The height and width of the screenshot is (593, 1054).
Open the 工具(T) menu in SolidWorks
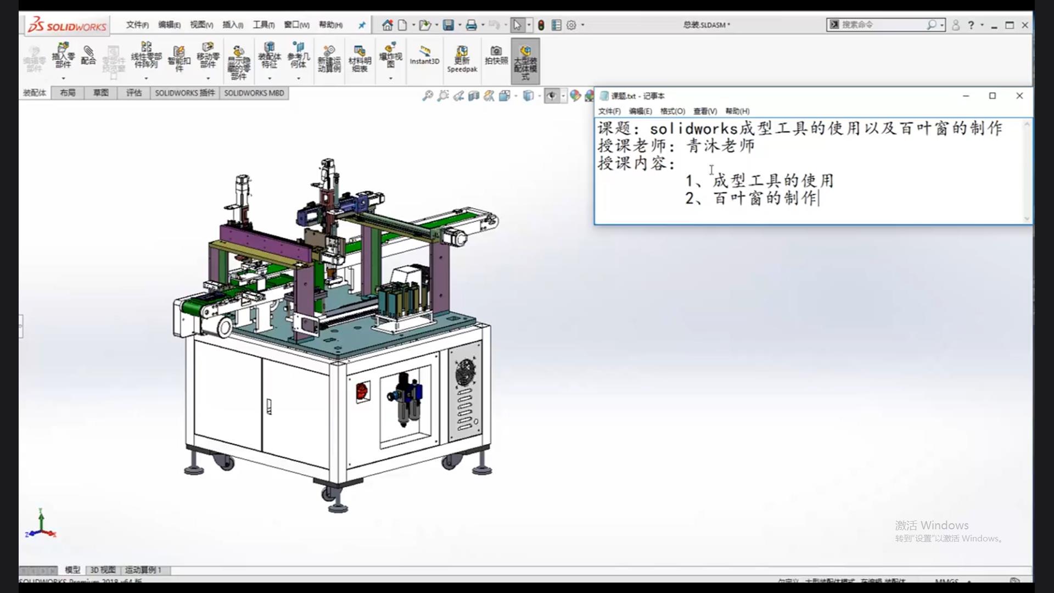coord(263,25)
